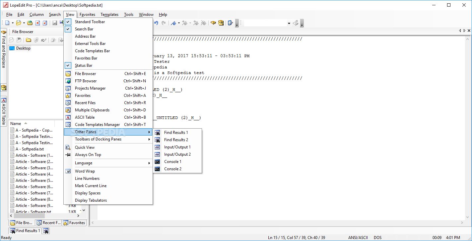The width and height of the screenshot is (472, 241).
Task: Select Console 1 from submenu
Action: click(177, 162)
